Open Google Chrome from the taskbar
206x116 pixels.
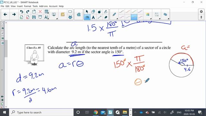tap(96, 112)
